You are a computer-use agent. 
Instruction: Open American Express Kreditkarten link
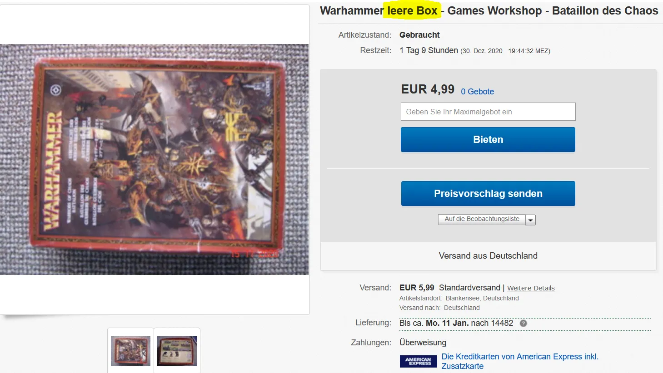[520, 361]
